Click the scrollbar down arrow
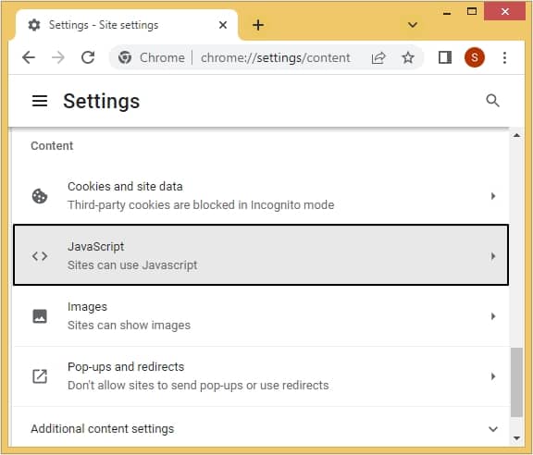 516,438
